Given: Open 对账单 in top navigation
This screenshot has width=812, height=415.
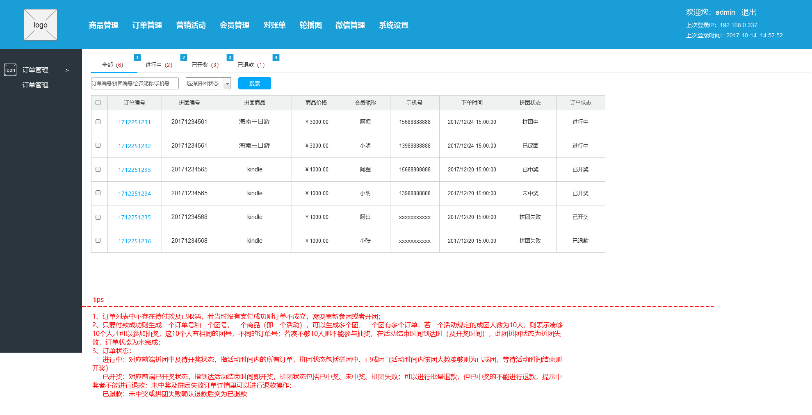Looking at the screenshot, I should (274, 25).
